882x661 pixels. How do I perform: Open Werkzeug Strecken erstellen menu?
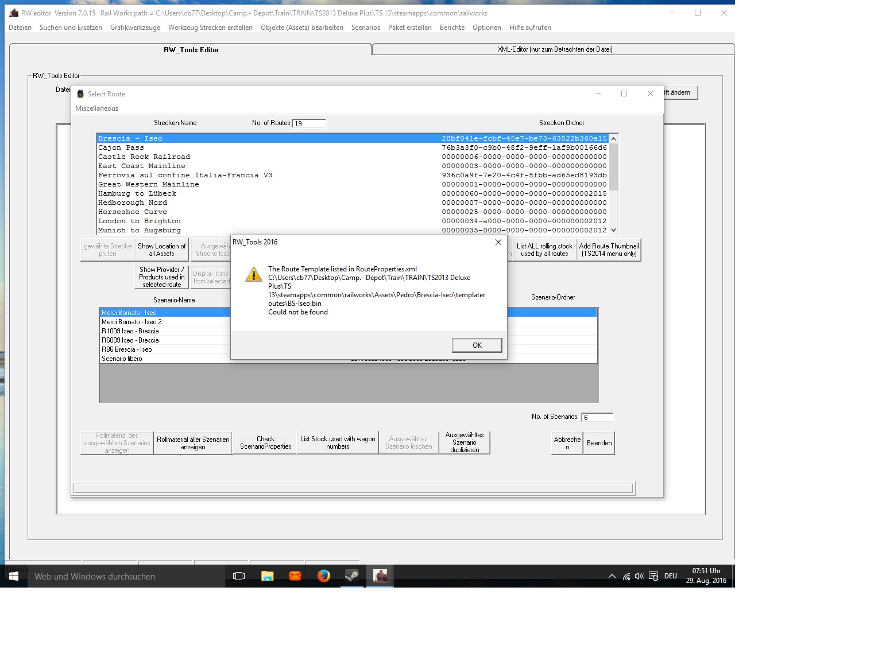coord(210,28)
